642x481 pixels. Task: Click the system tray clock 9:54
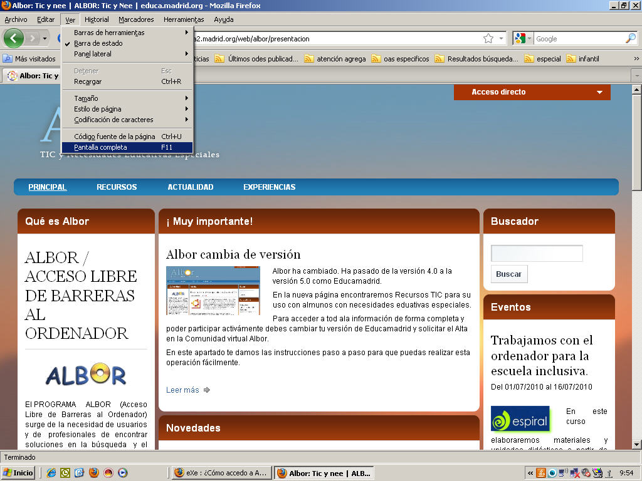(x=626, y=473)
